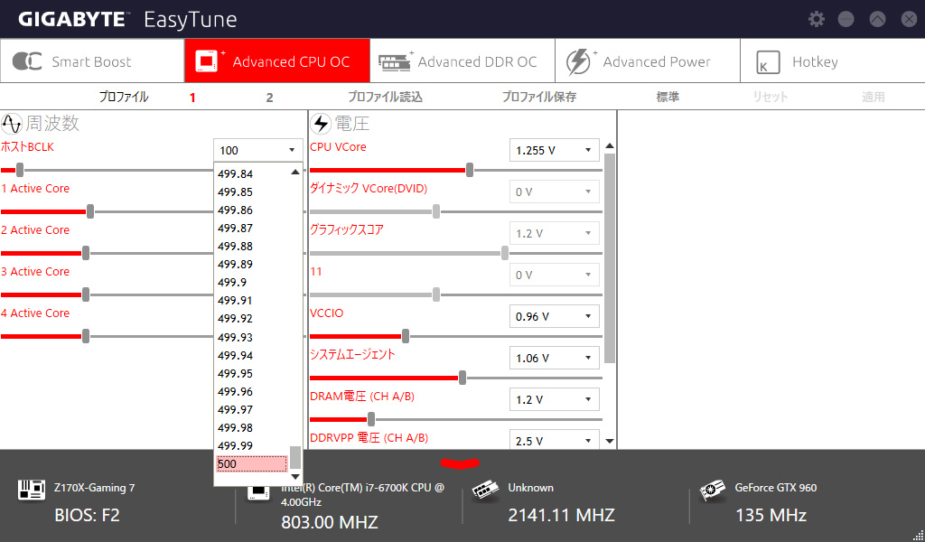Click the BCLK list scroll down arrow
This screenshot has width=925, height=542.
[295, 477]
